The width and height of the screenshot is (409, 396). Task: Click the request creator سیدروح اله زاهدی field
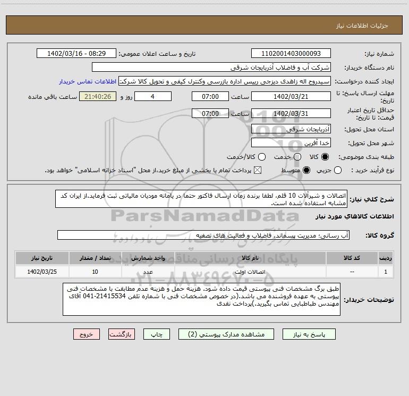(225, 81)
